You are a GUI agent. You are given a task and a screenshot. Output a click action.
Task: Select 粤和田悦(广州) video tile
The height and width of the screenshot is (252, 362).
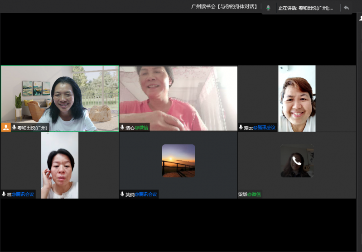[x=59, y=97]
